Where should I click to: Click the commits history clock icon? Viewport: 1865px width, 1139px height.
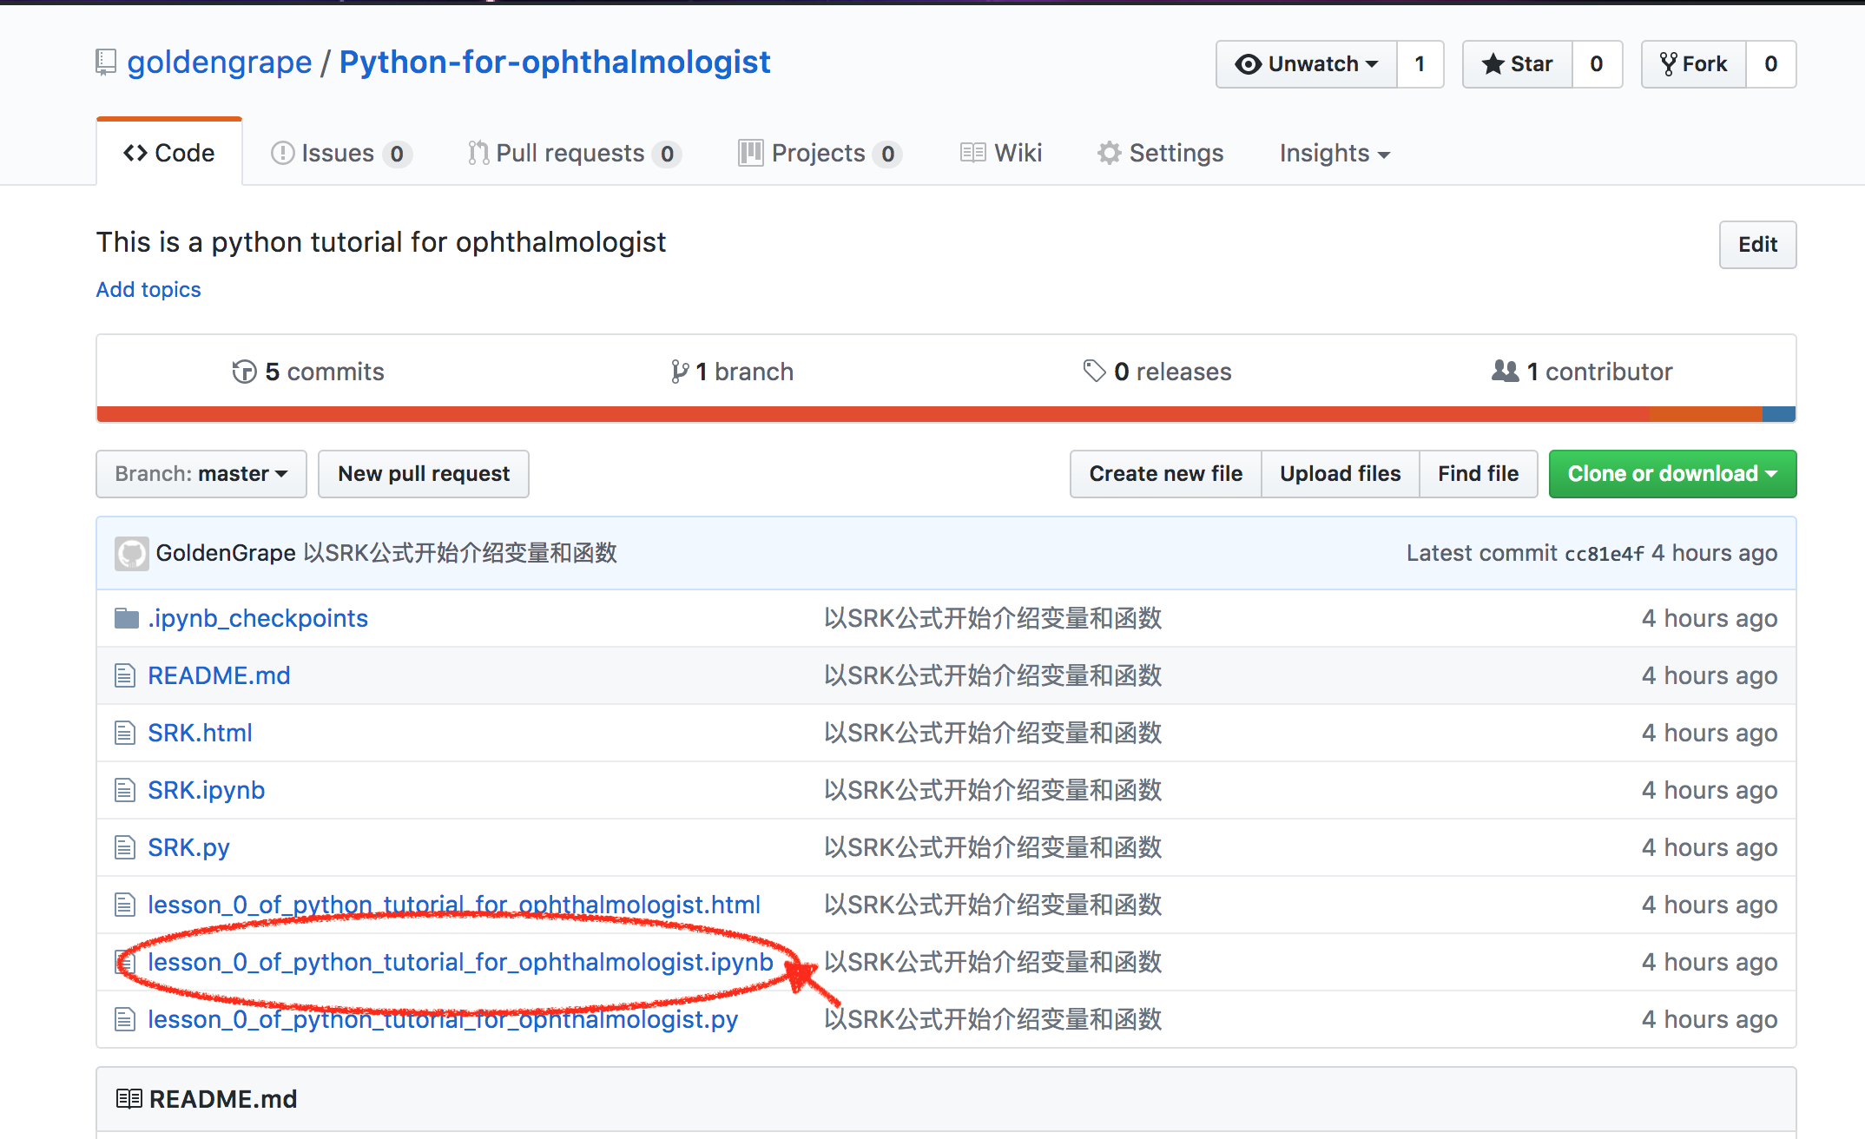tap(244, 372)
